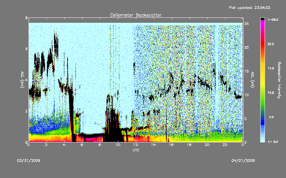Screen dimensions: 286x178
Task: Click the '<- 0.0' colorbar minimum label
Action: pos(273,141)
